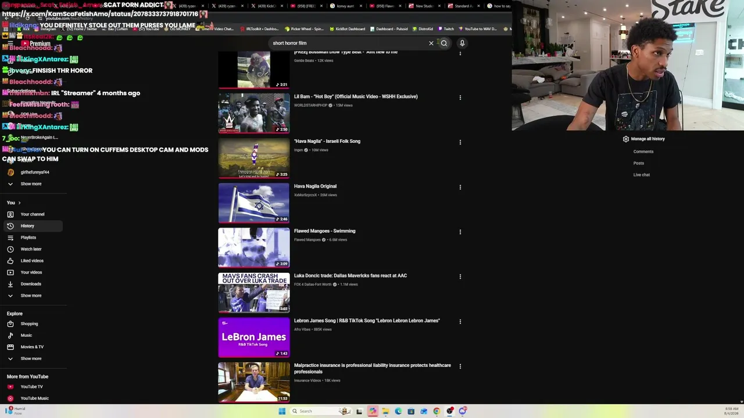
Task: Open Shopping under Explore
Action: coord(32,324)
